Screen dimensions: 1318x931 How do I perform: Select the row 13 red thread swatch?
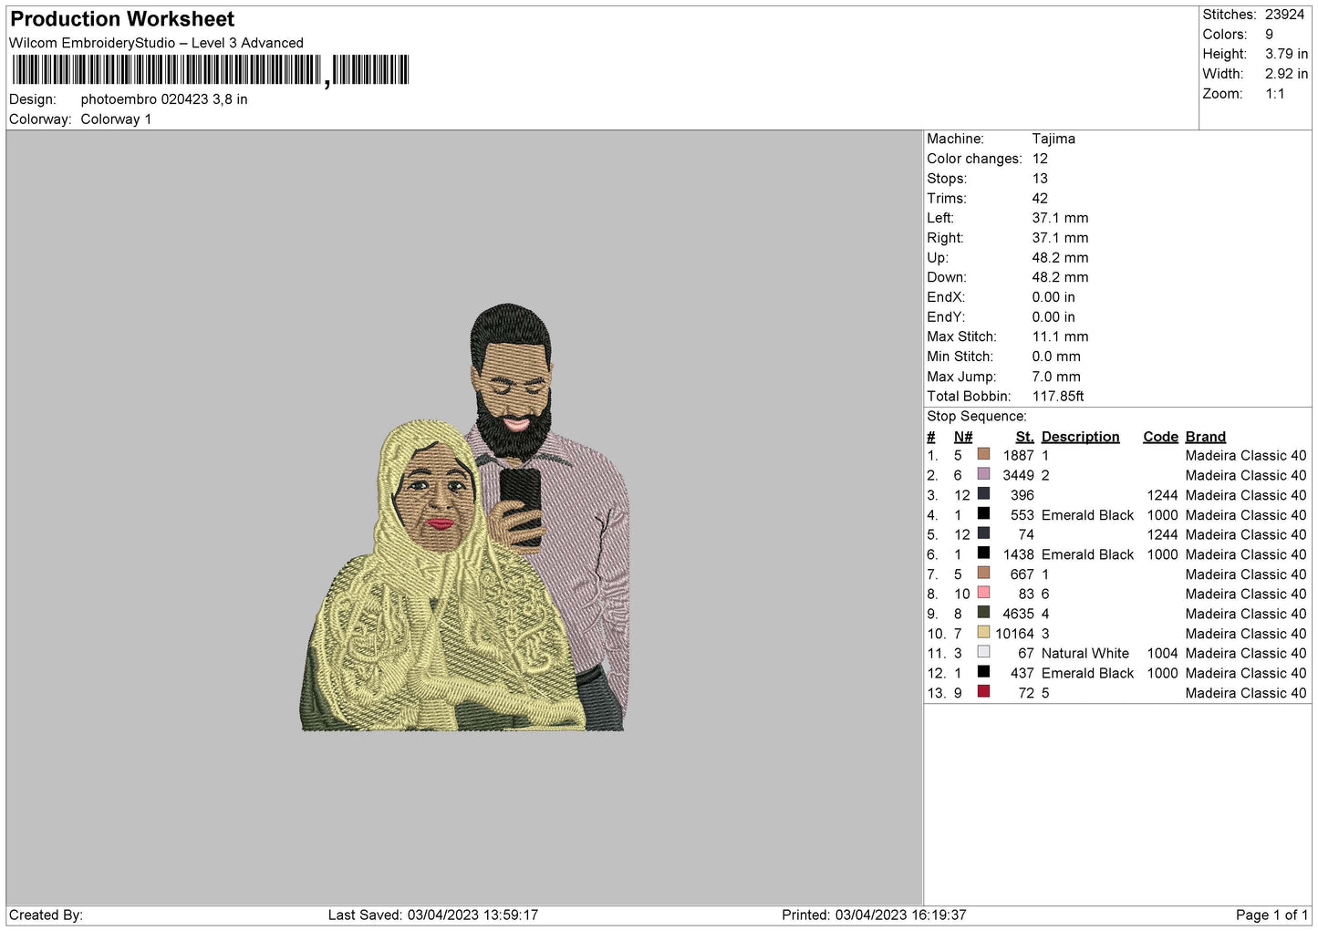pos(983,692)
